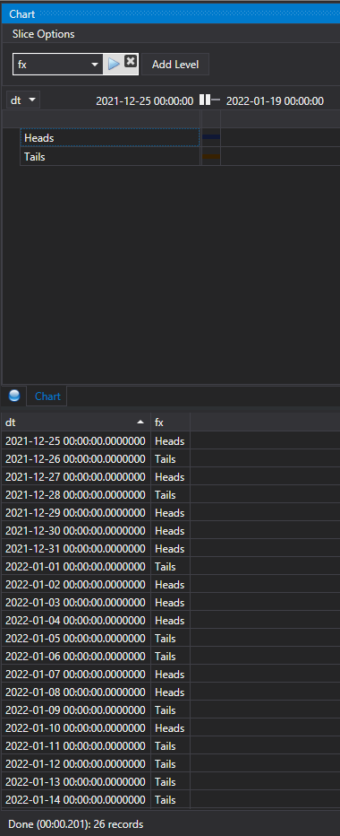Click the dark blue Heads color swatch
Screen dimensions: 340x836
click(210, 137)
